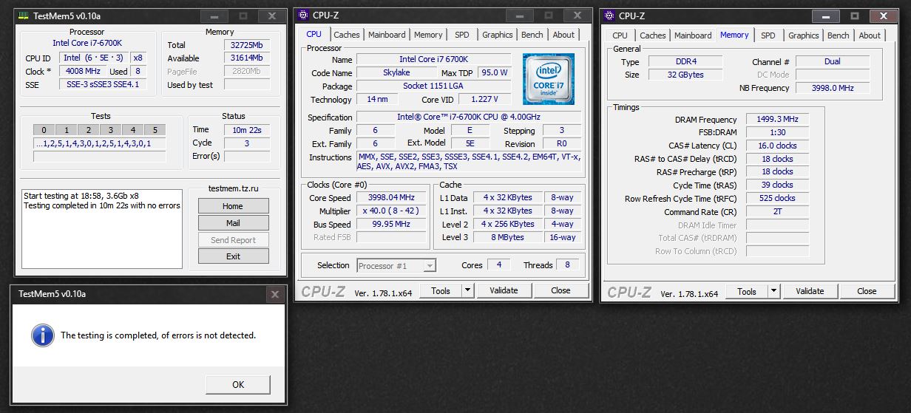Click the Send Report button in TestMem5

point(233,240)
